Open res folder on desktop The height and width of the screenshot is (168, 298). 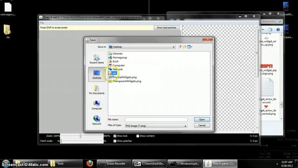(7, 31)
